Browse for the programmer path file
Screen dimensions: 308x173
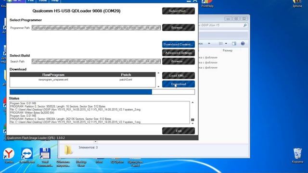pos(179,28)
